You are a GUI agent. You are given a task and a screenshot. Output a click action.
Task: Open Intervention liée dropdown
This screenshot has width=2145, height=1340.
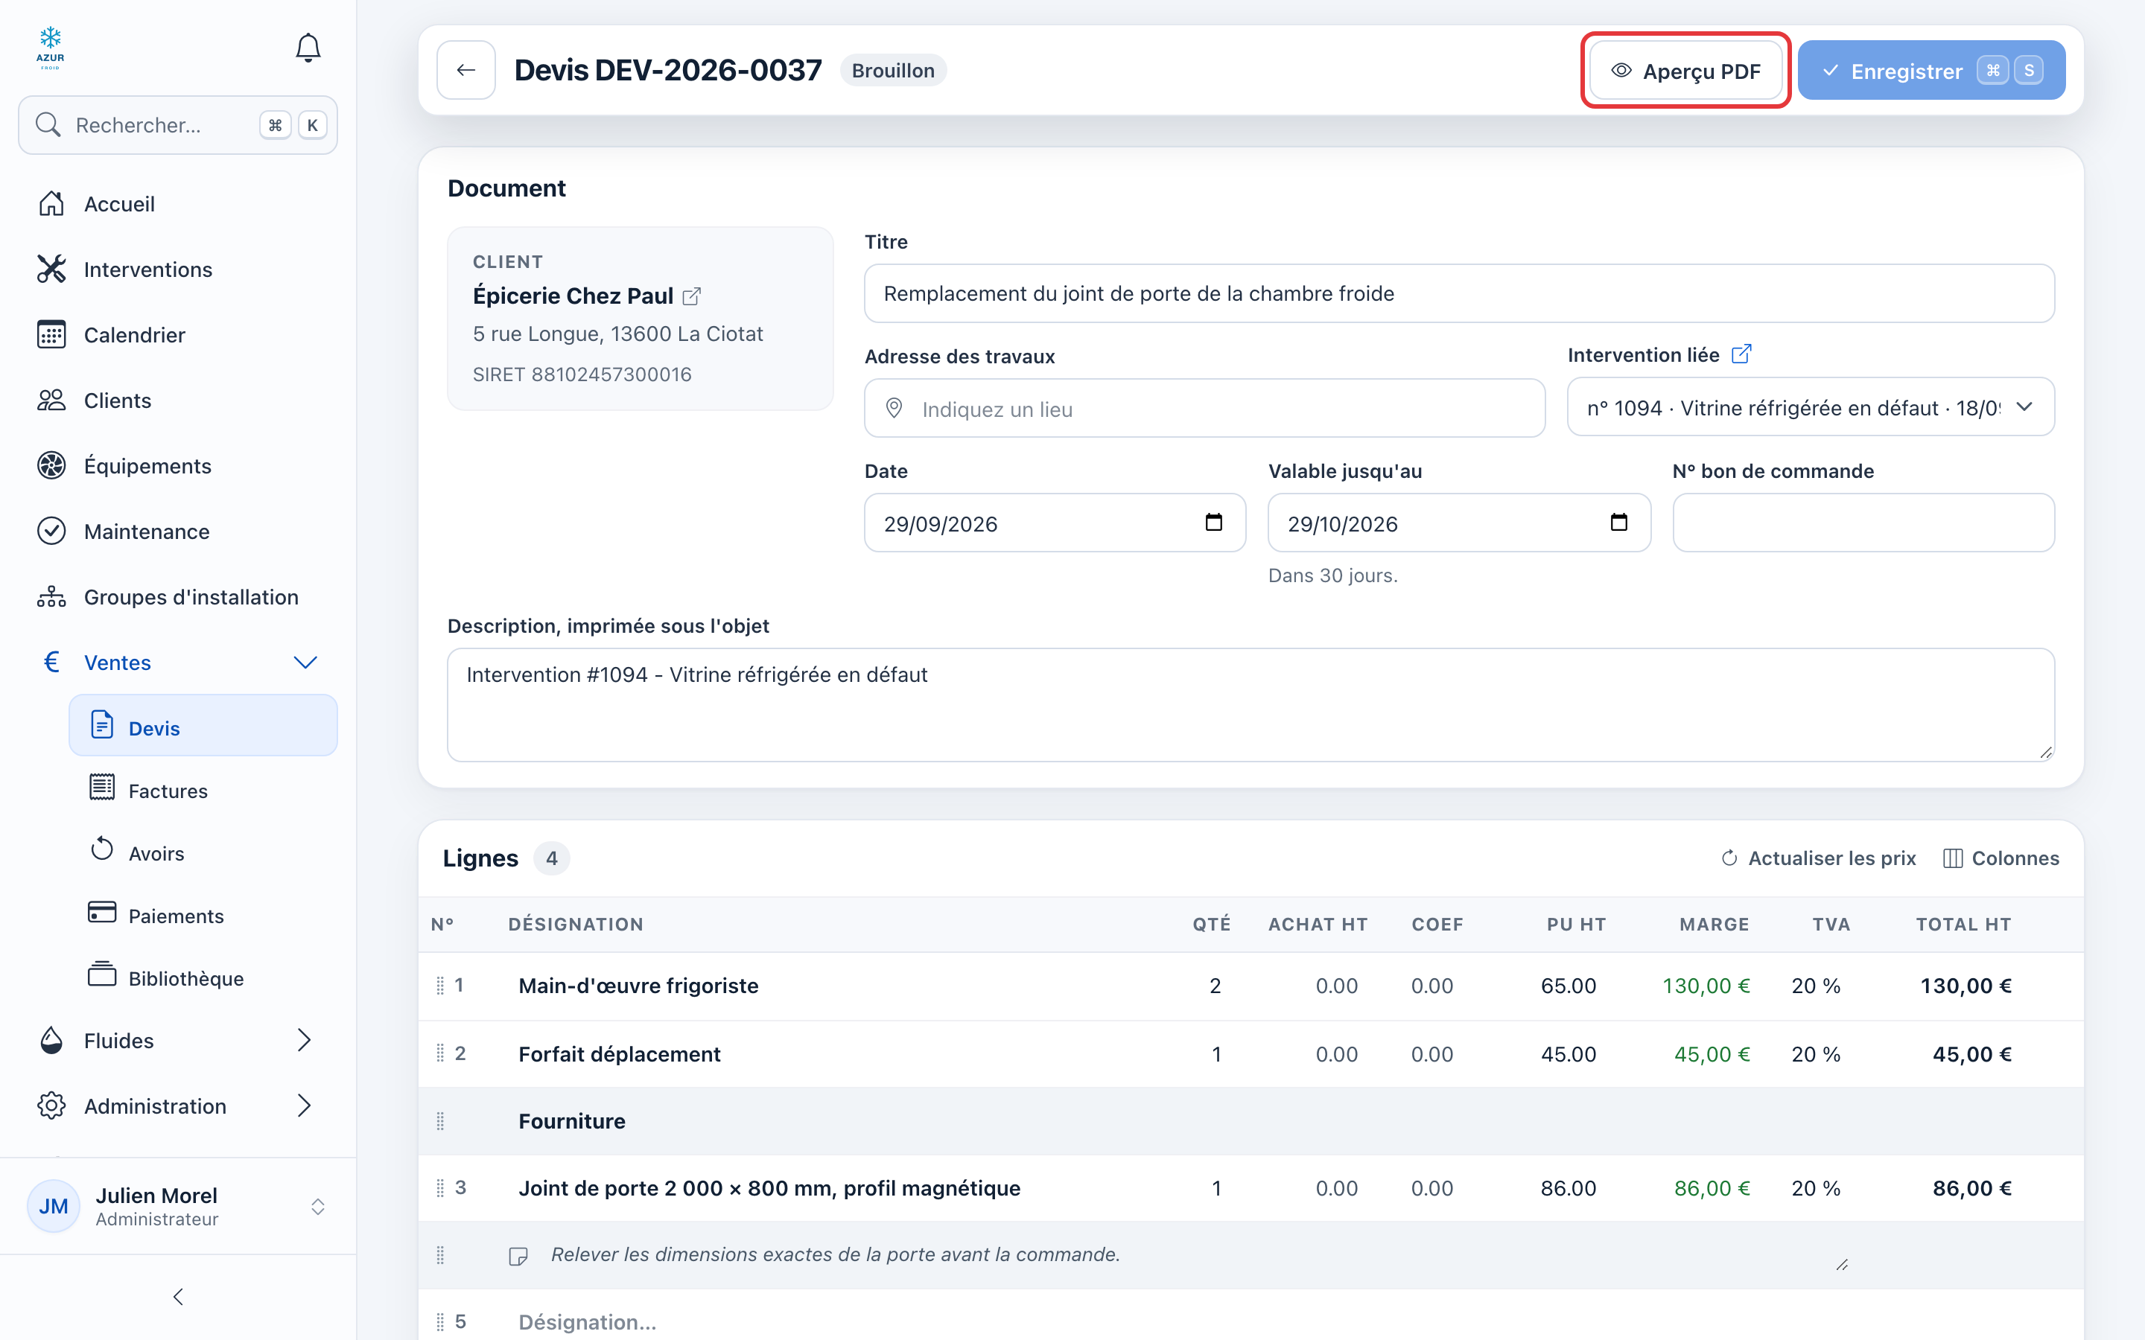point(1811,408)
